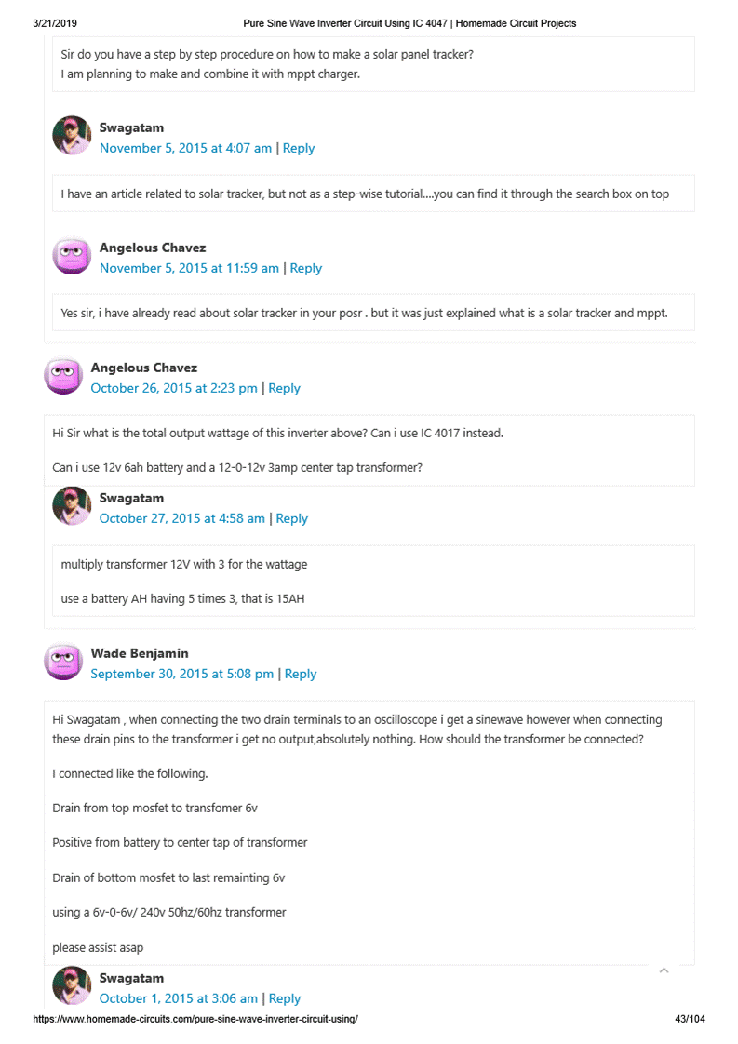Open the October 27, 2015 at 4:58 am permalink
The width and height of the screenshot is (738, 1044).
181,518
